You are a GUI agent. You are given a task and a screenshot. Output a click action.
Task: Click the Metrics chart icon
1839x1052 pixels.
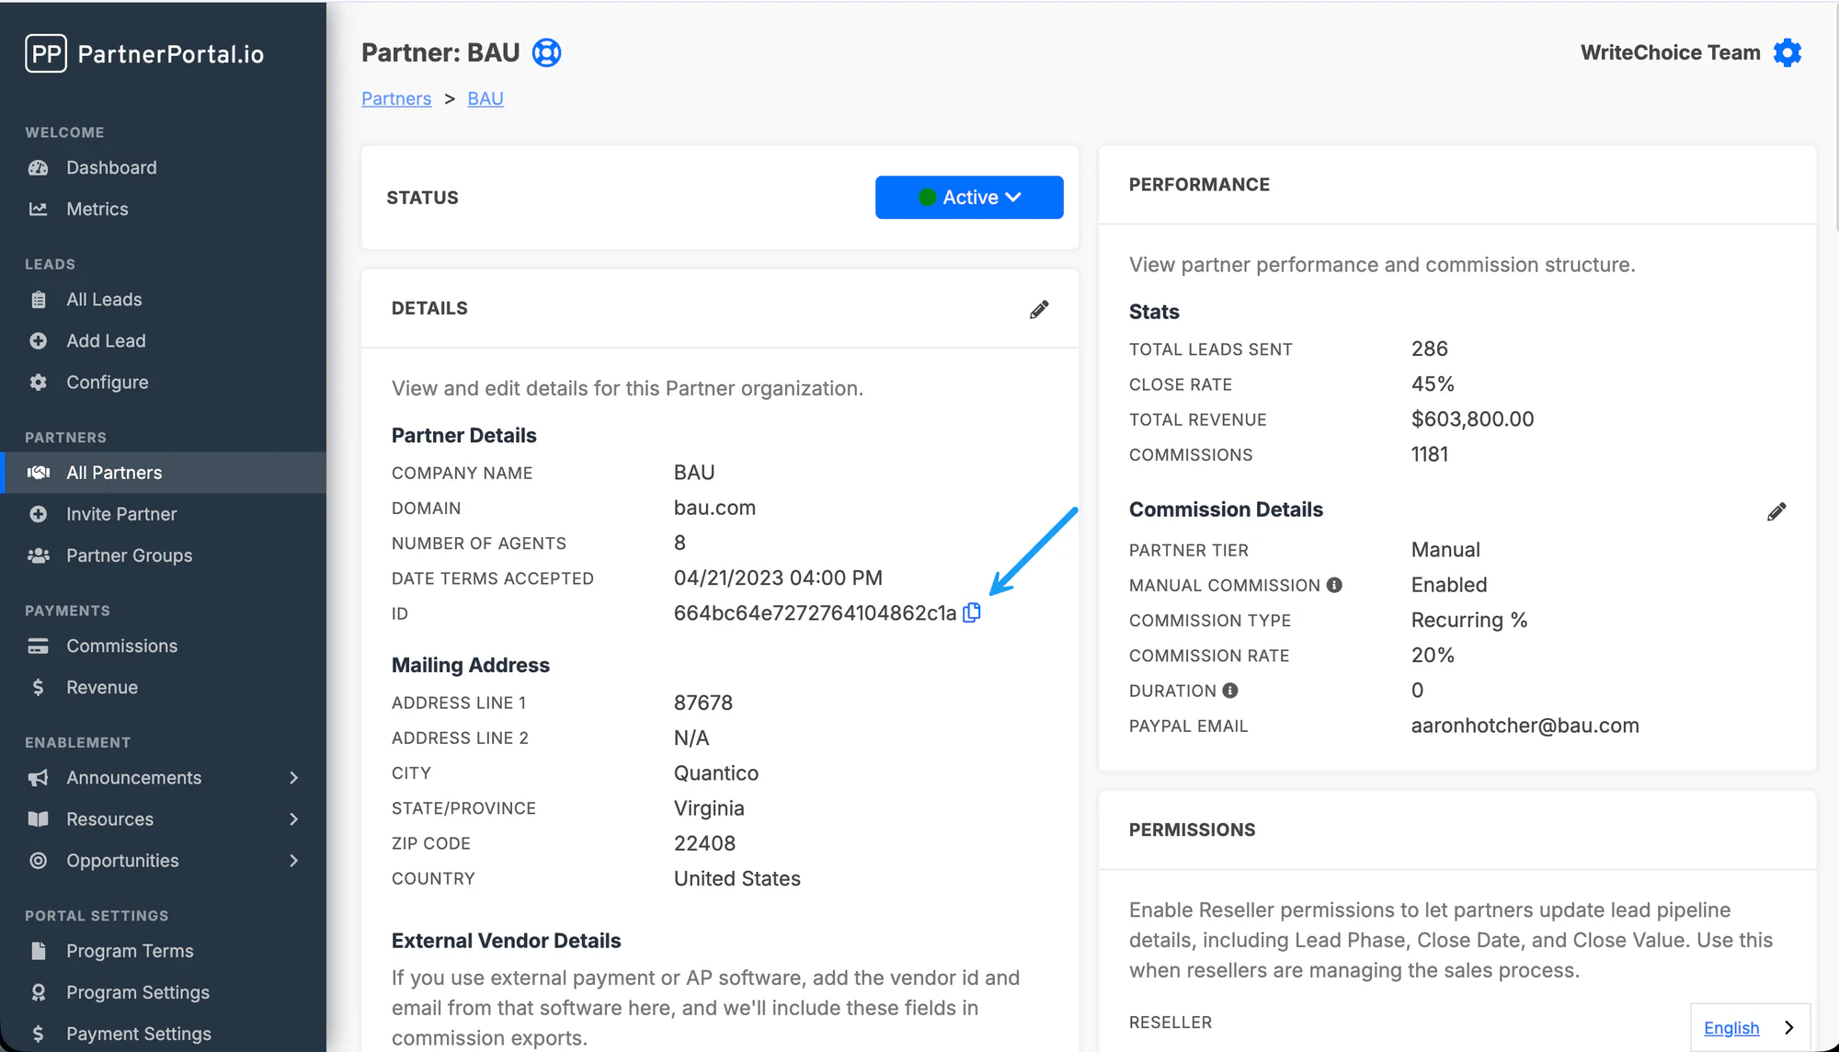(x=39, y=209)
